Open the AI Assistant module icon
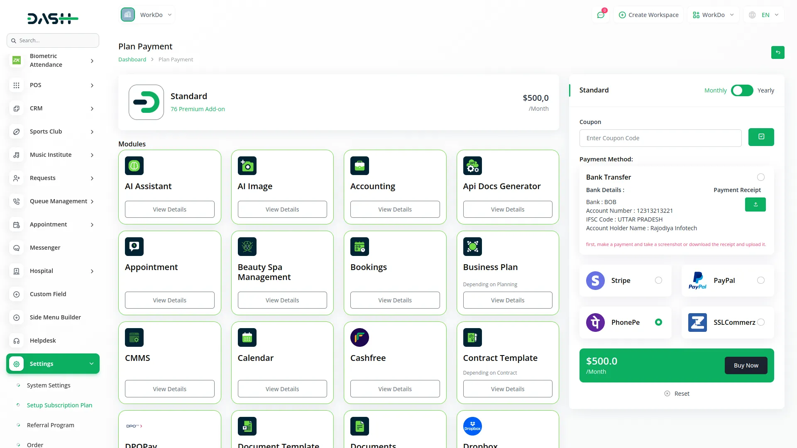This screenshot has width=797, height=448. [x=134, y=166]
